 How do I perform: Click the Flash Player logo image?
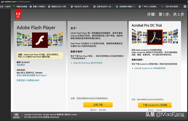point(40,40)
